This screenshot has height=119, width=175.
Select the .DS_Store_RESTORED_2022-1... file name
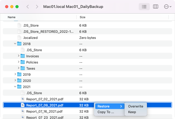pyautogui.click(x=48, y=32)
